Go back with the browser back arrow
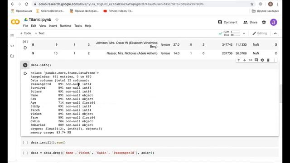The height and width of the screenshot is (163, 290). pyautogui.click(x=12, y=4)
